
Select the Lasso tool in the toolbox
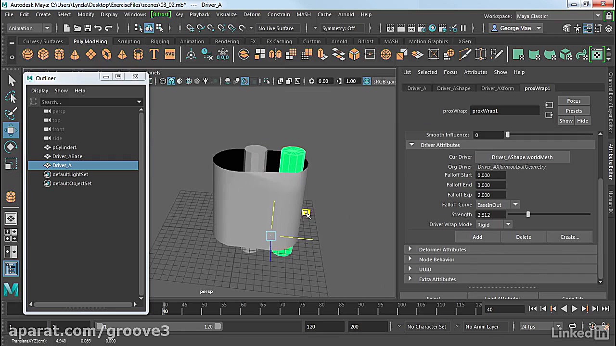11,98
